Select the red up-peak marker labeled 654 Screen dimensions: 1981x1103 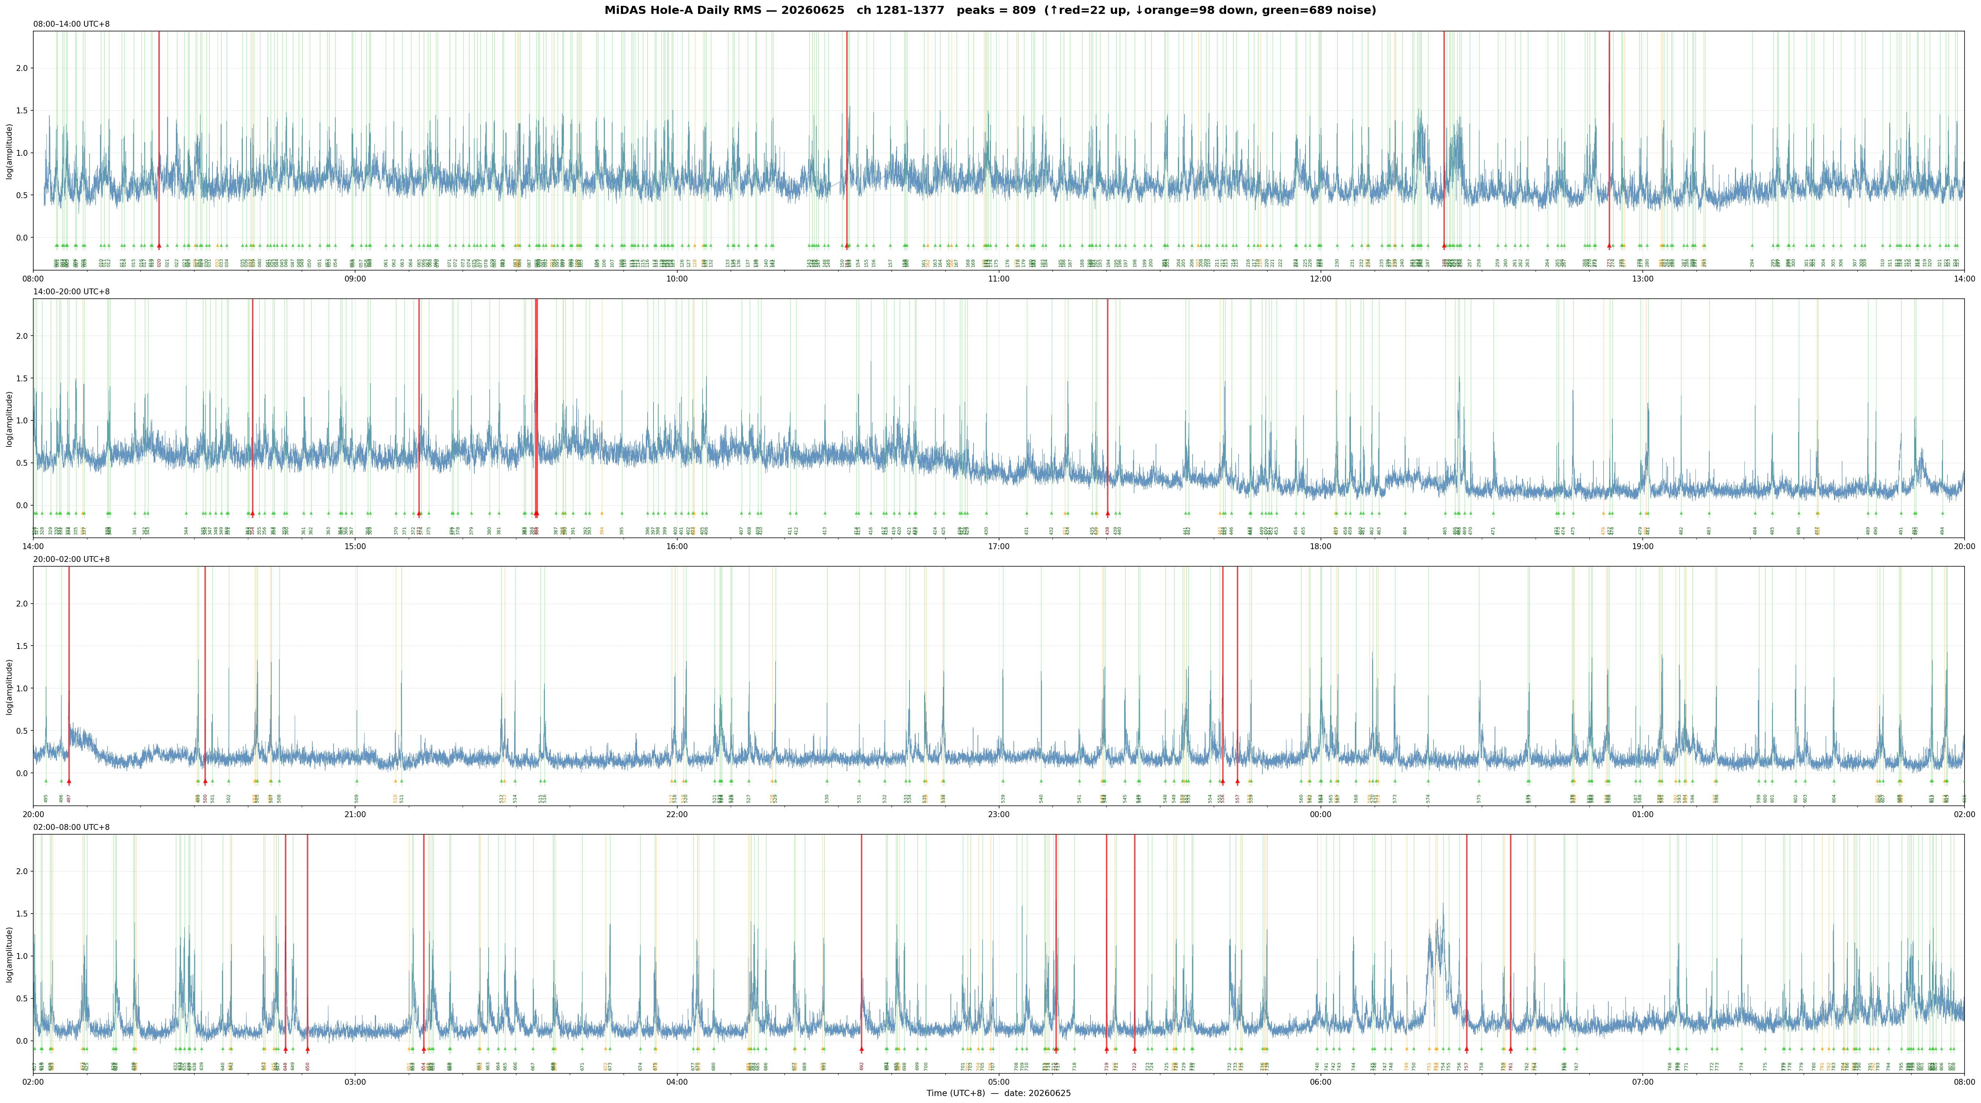click(424, 1049)
